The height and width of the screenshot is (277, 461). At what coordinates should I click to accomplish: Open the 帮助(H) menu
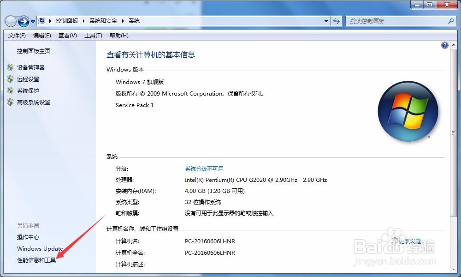(x=119, y=36)
